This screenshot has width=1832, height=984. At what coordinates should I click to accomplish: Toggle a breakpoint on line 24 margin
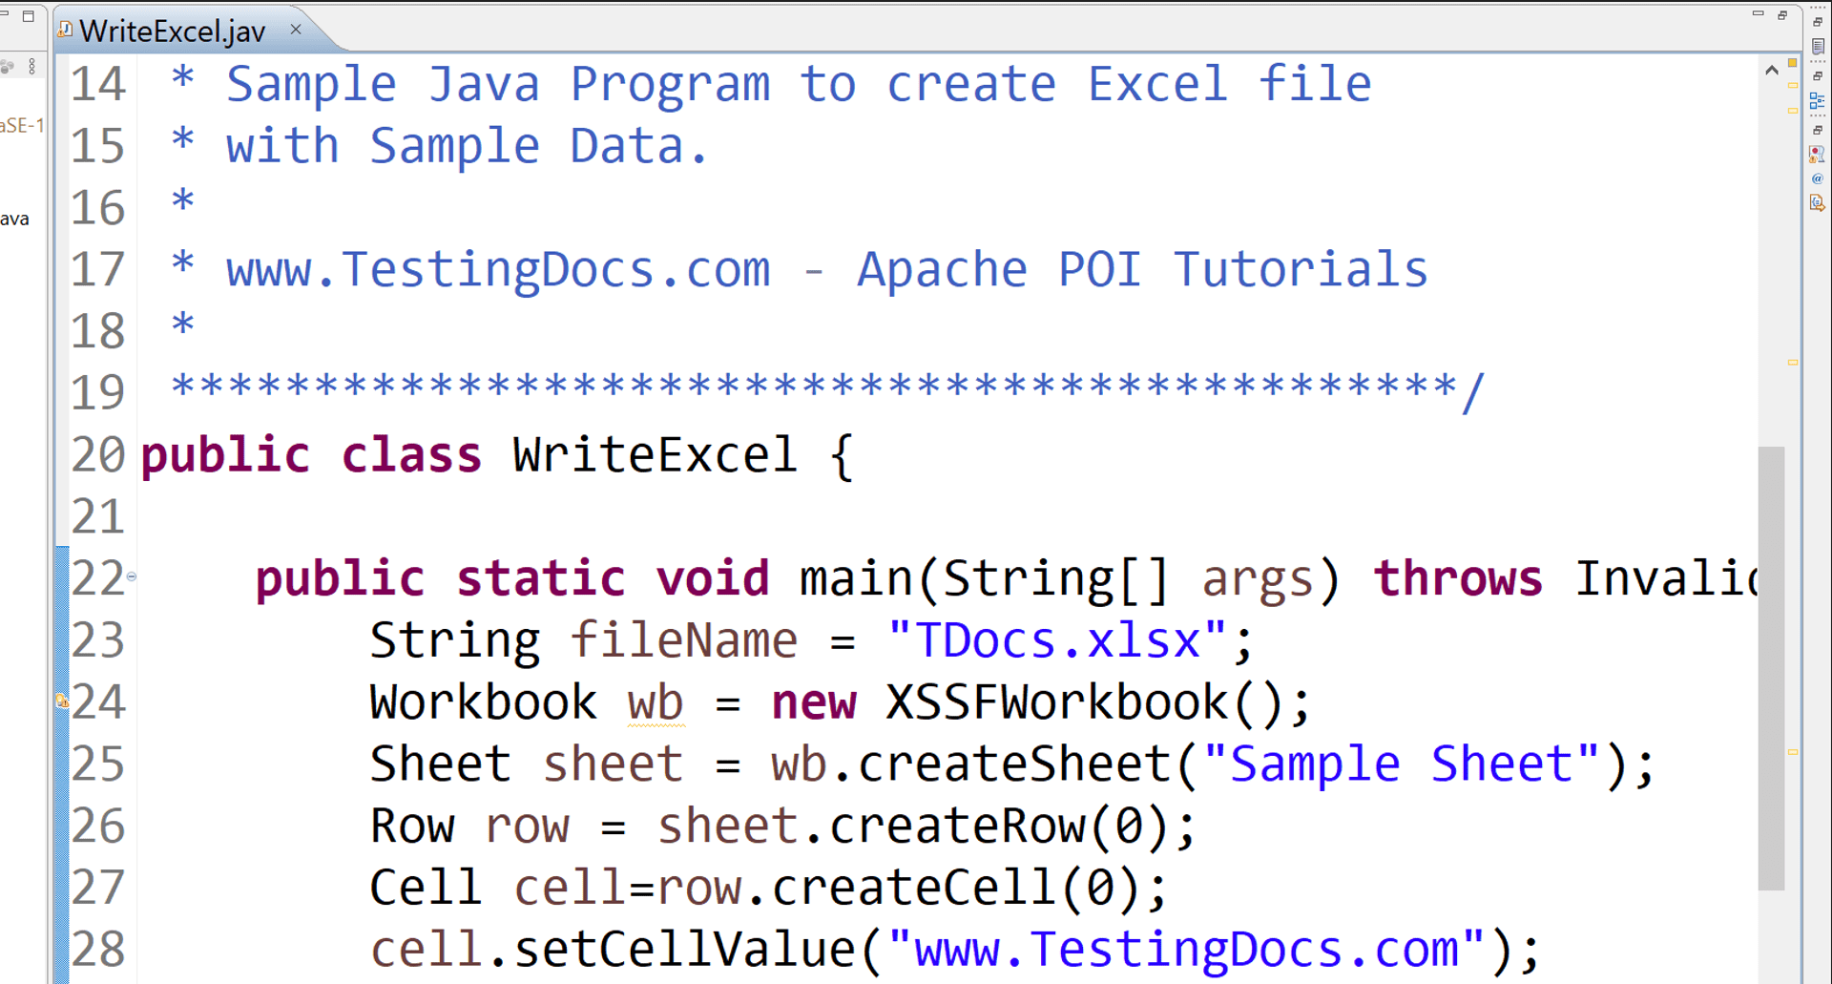[x=63, y=701]
